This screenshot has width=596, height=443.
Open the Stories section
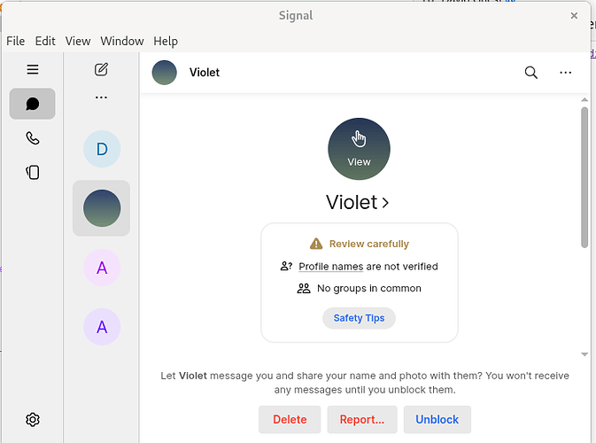(x=33, y=172)
